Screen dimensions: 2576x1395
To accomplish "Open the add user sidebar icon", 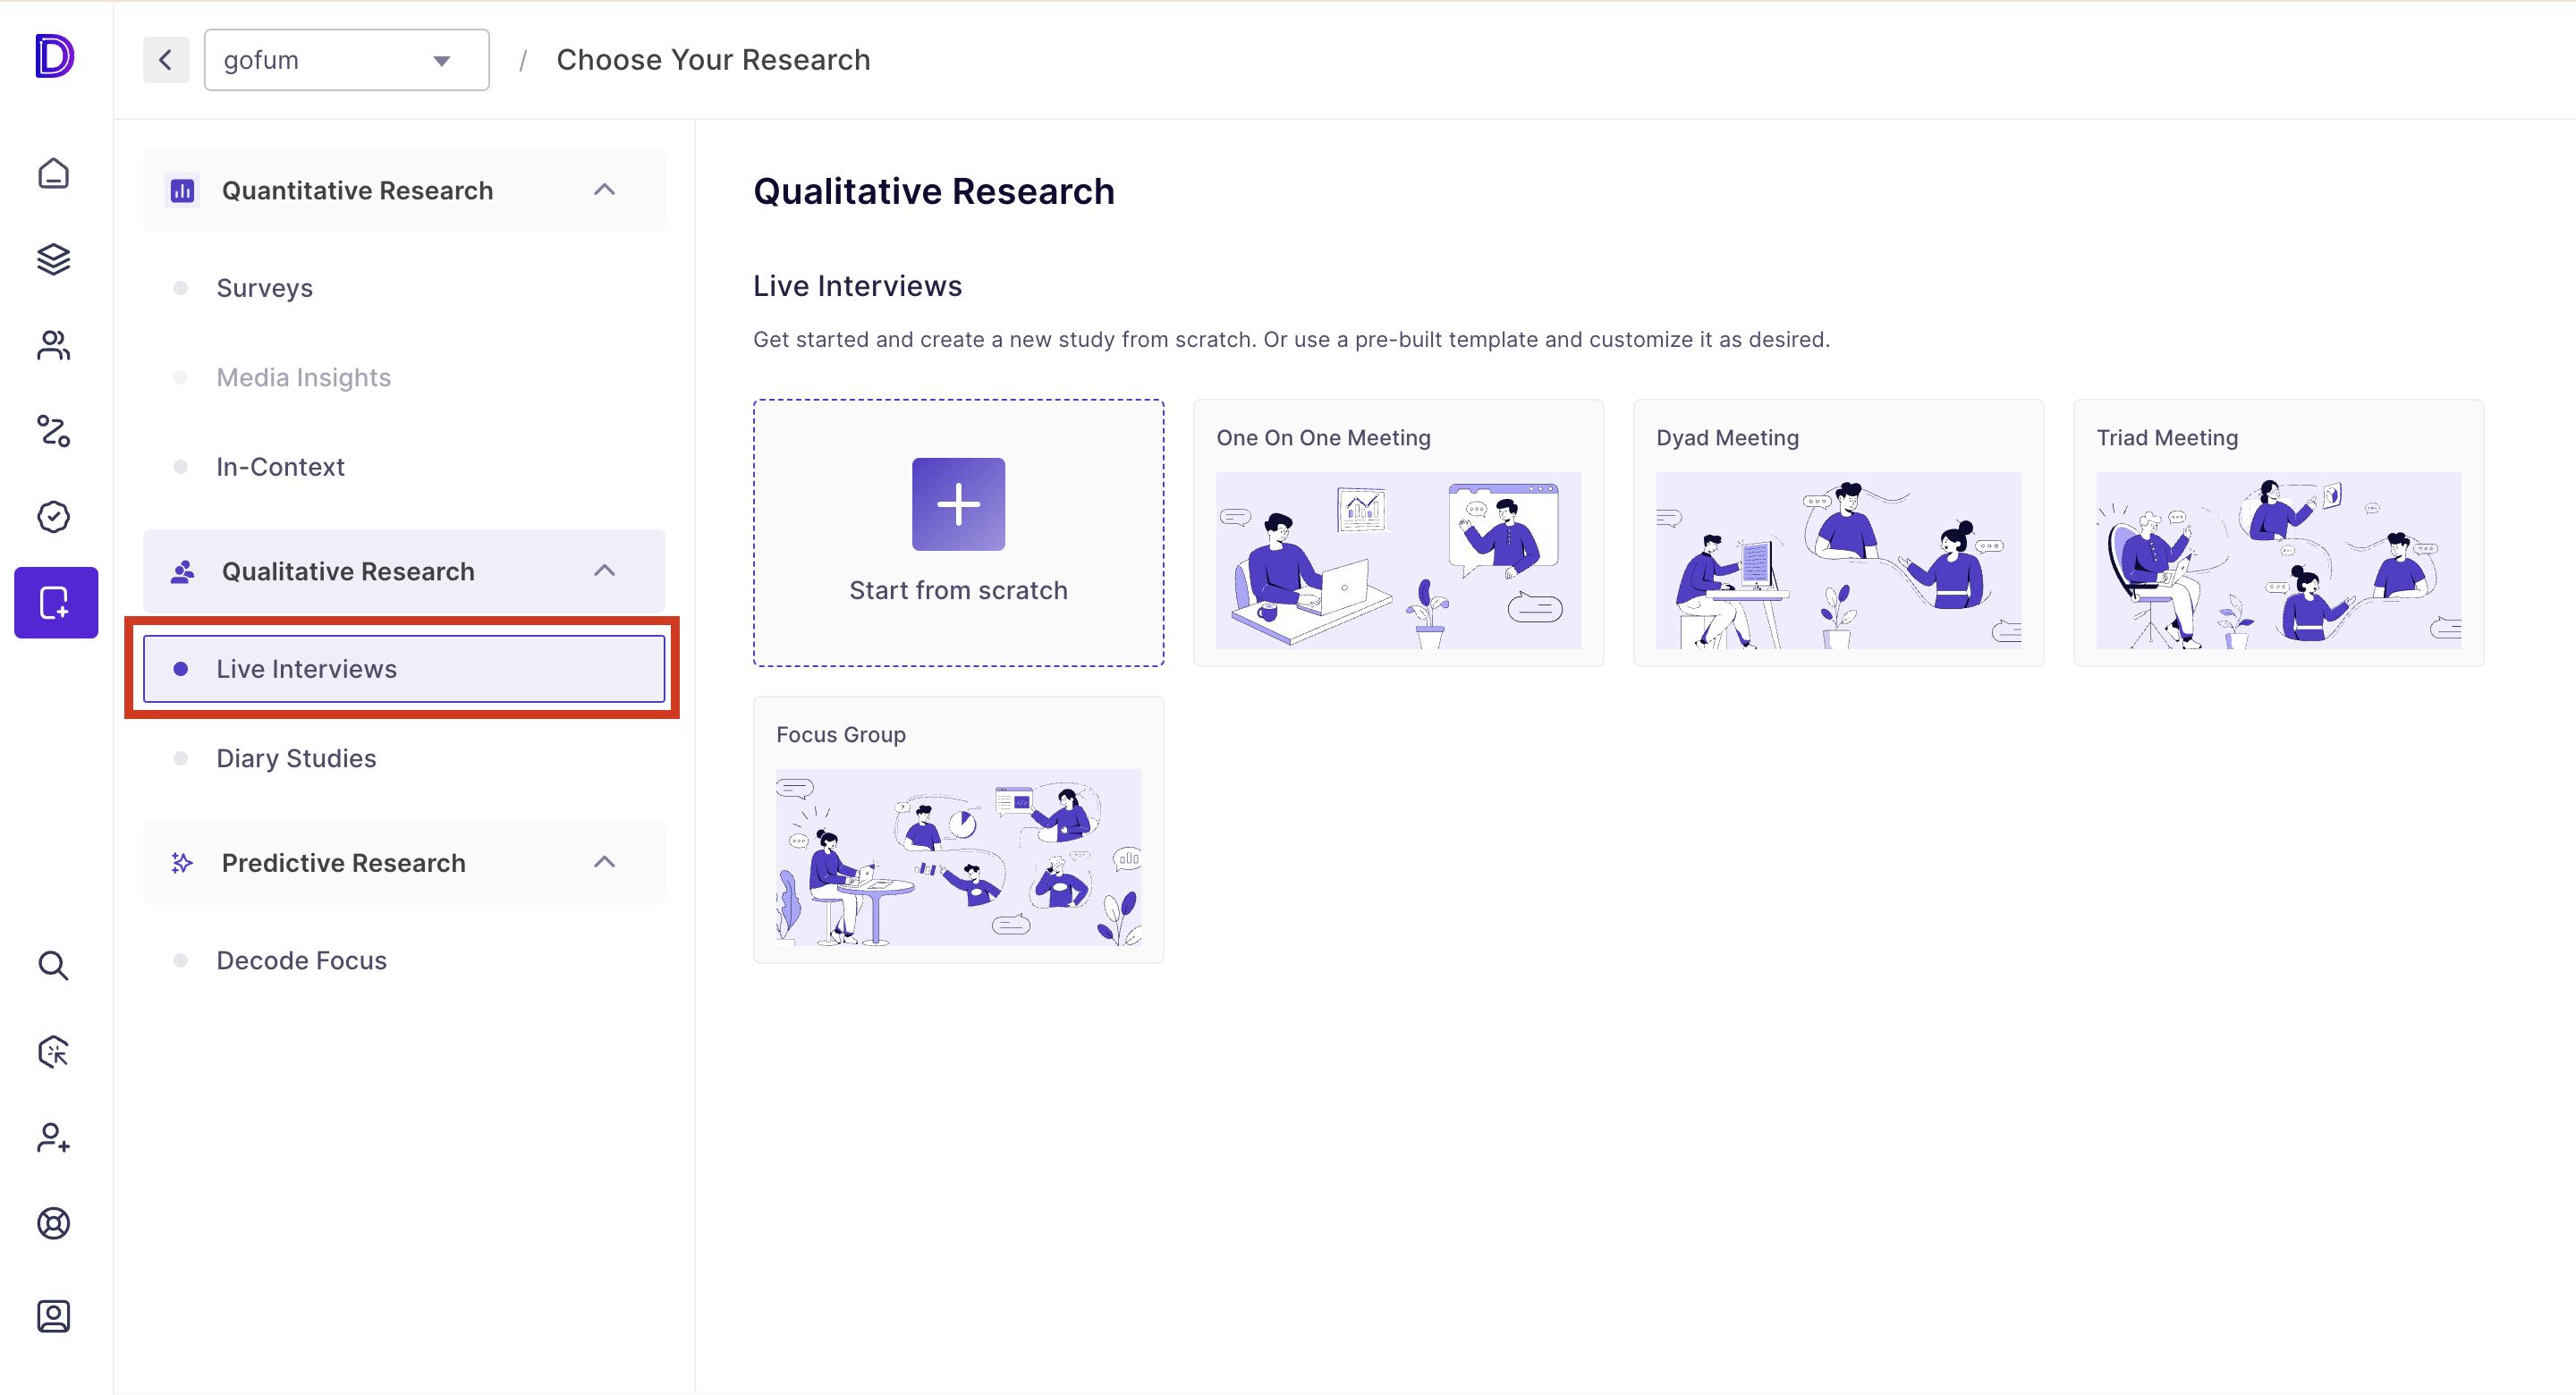I will (x=54, y=1137).
